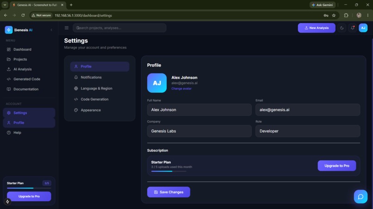Click the Save Changes button
Viewport: 373px width, 209px height.
[168, 192]
